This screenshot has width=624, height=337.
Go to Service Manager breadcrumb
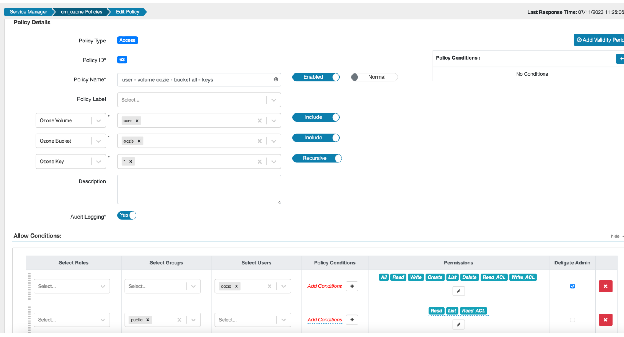pyautogui.click(x=28, y=12)
